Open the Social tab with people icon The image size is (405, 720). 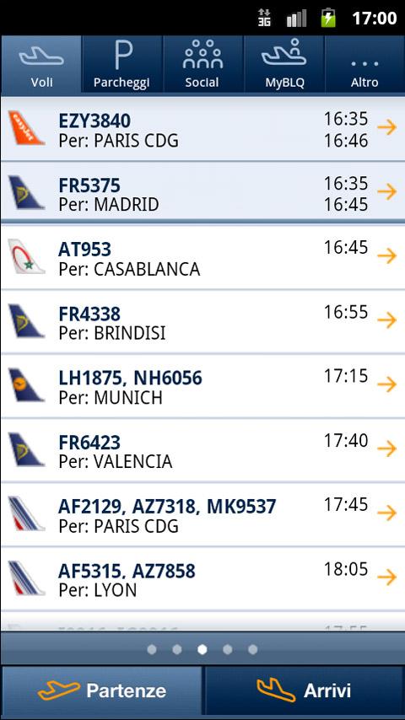point(203,65)
